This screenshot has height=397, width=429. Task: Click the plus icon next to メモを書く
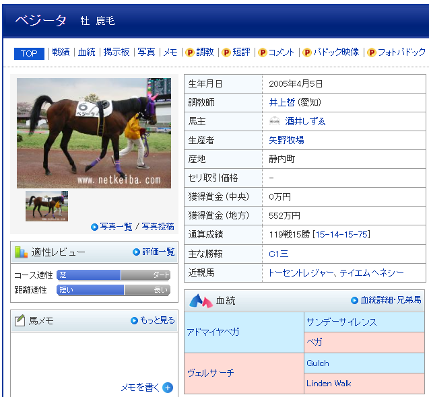point(168,388)
